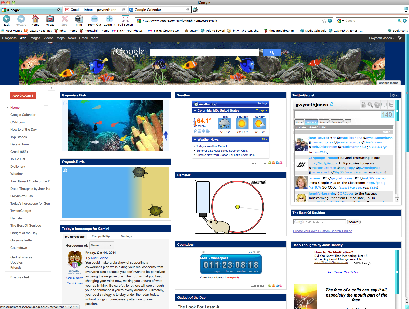Click the Twitter 't' icon in TwitterGadget
This screenshot has height=309, width=409.
click(x=391, y=105)
